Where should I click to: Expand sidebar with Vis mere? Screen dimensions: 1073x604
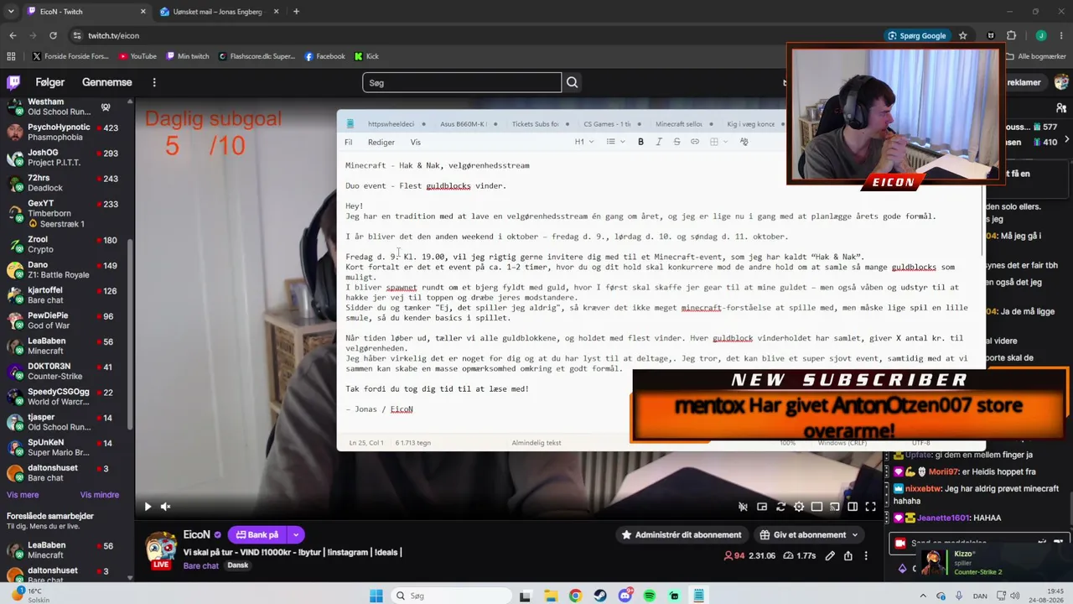pyautogui.click(x=23, y=495)
